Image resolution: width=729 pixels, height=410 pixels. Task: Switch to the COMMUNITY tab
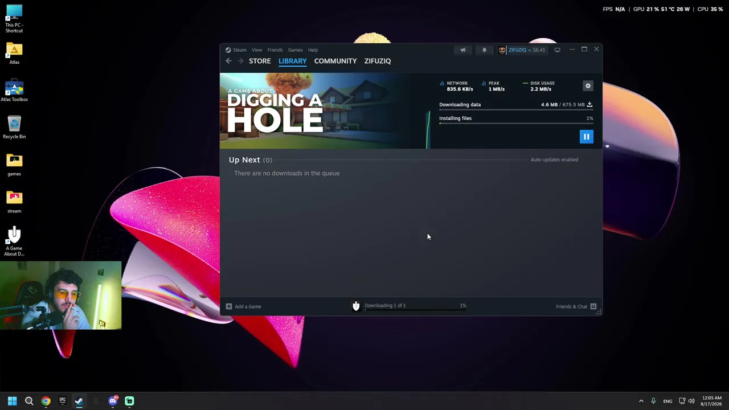(335, 61)
